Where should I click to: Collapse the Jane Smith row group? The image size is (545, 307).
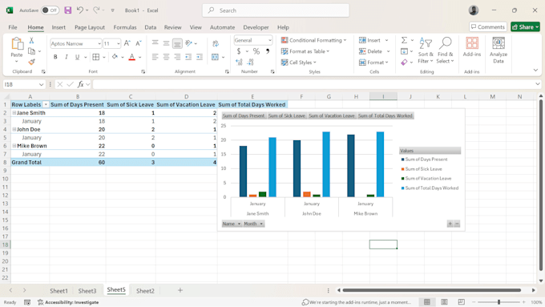[x=14, y=113]
